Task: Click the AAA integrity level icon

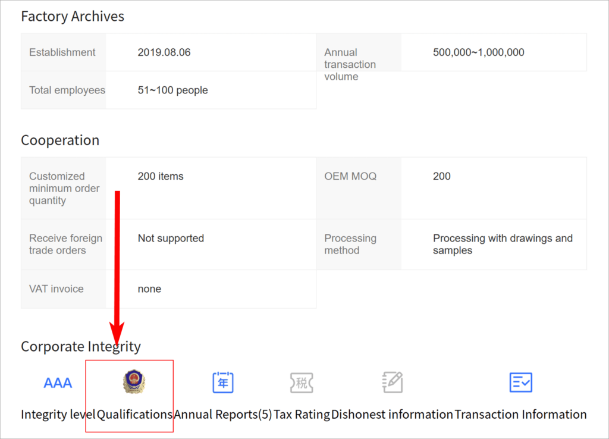Action: [58, 382]
